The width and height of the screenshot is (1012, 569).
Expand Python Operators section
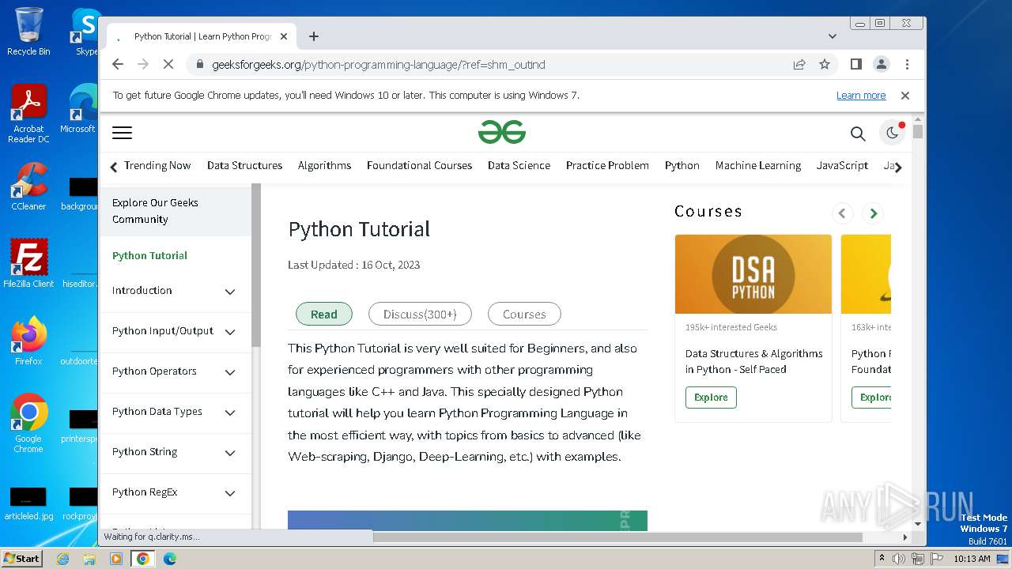coord(230,372)
